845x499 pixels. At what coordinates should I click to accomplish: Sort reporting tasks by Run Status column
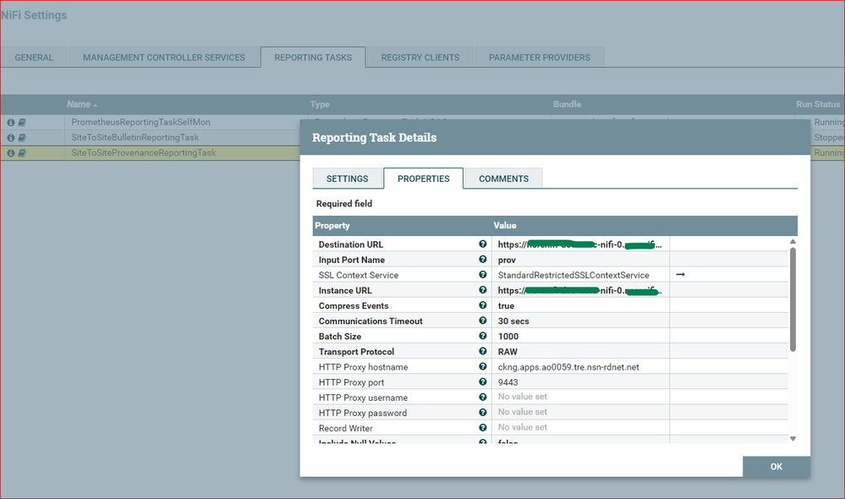818,104
